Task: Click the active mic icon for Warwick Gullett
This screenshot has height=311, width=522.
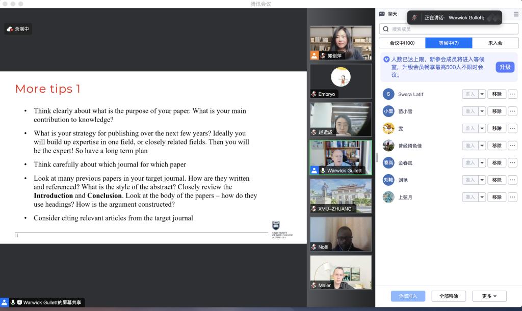Action: (323, 171)
